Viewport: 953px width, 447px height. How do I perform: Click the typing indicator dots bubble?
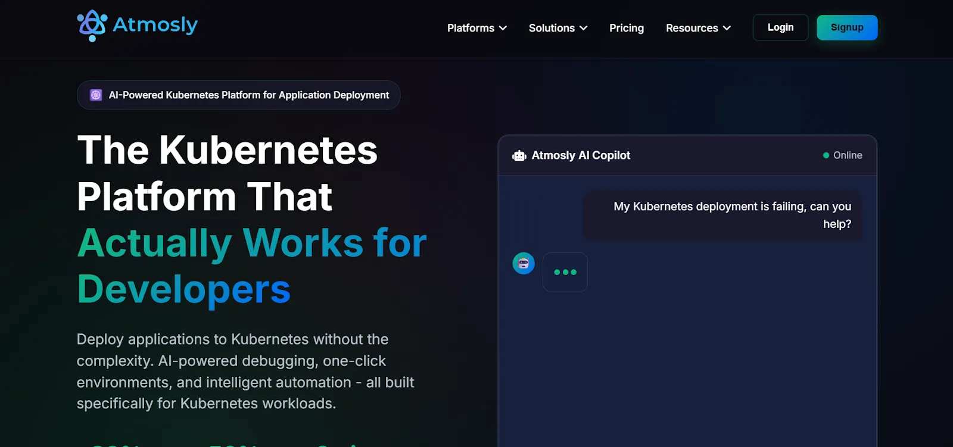[565, 272]
